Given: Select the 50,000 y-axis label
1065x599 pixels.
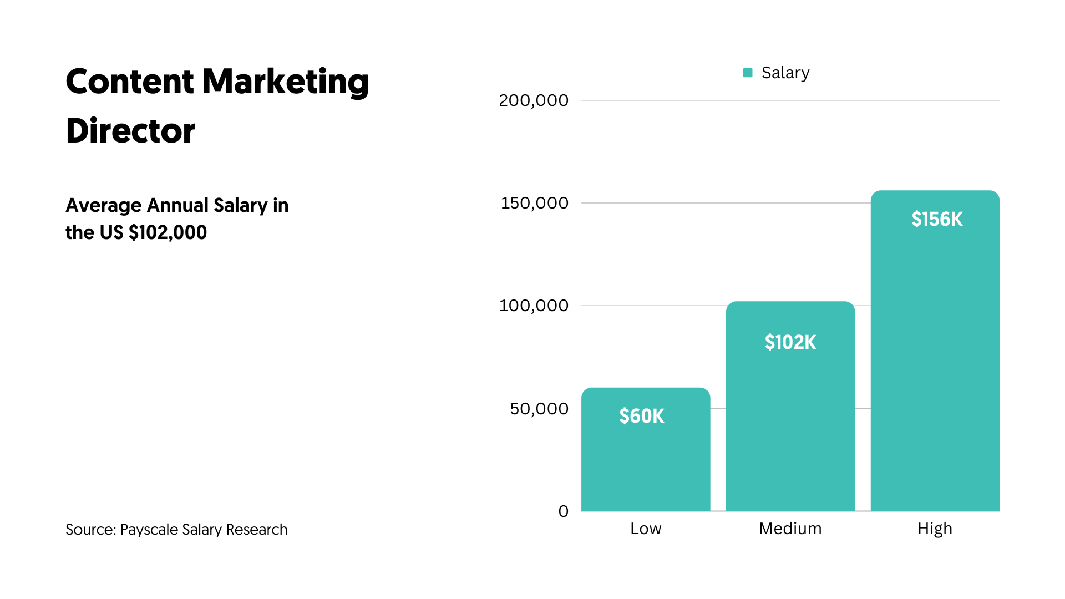Looking at the screenshot, I should point(539,409).
